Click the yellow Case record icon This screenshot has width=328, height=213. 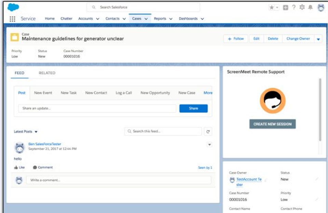(15, 37)
